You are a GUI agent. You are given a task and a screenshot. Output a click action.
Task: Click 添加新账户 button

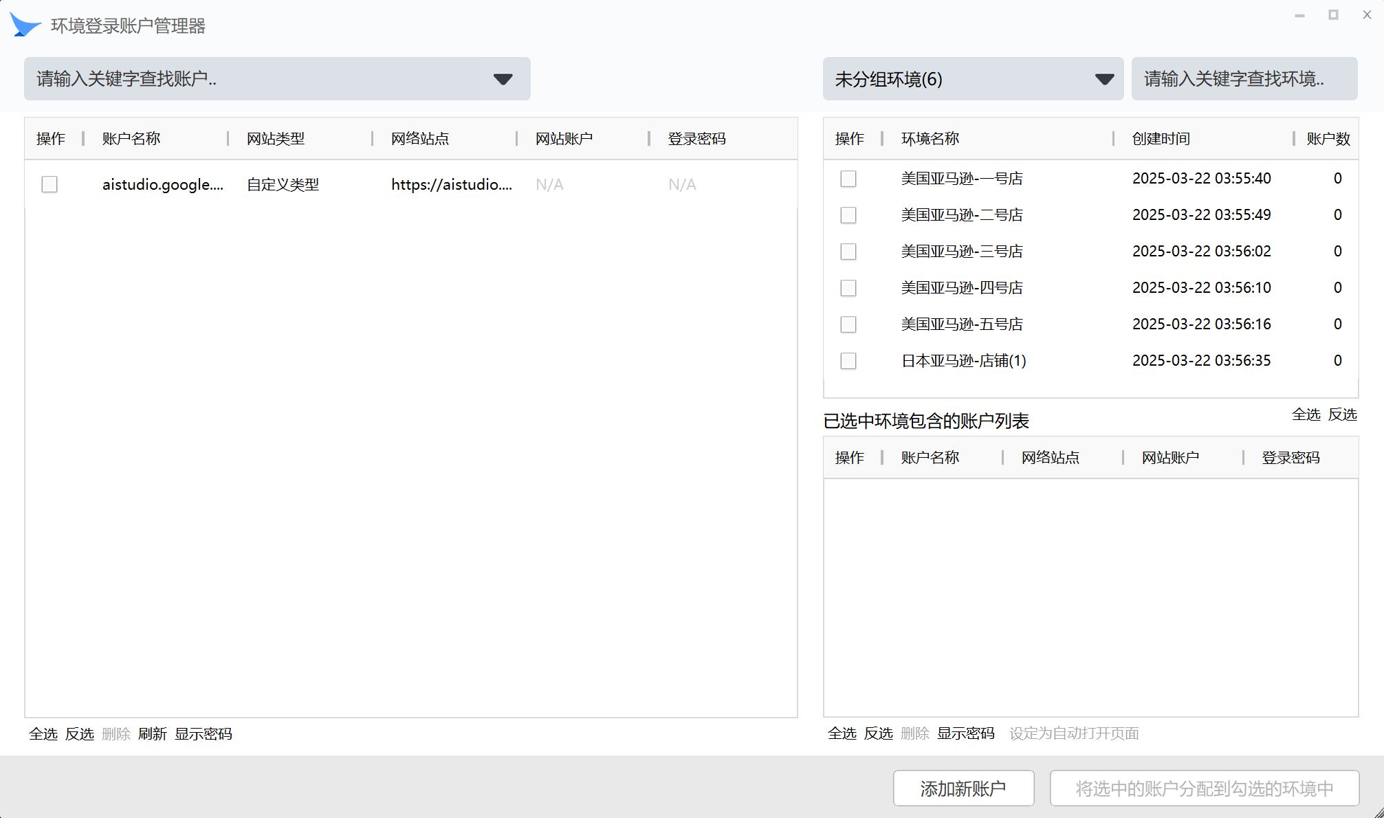963,788
